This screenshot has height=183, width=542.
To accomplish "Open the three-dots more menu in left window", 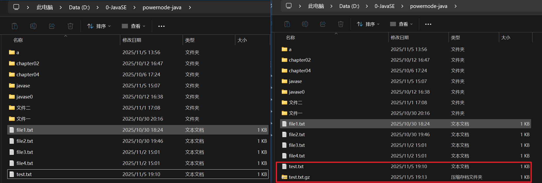I will (x=161, y=26).
